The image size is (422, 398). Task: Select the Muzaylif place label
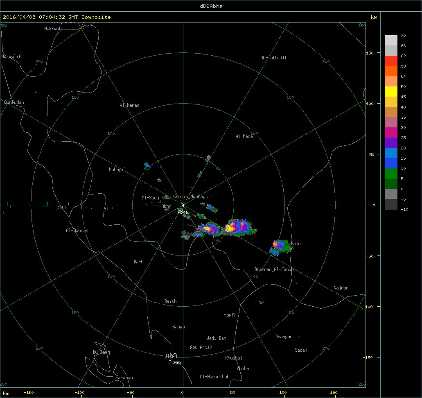tap(11, 57)
